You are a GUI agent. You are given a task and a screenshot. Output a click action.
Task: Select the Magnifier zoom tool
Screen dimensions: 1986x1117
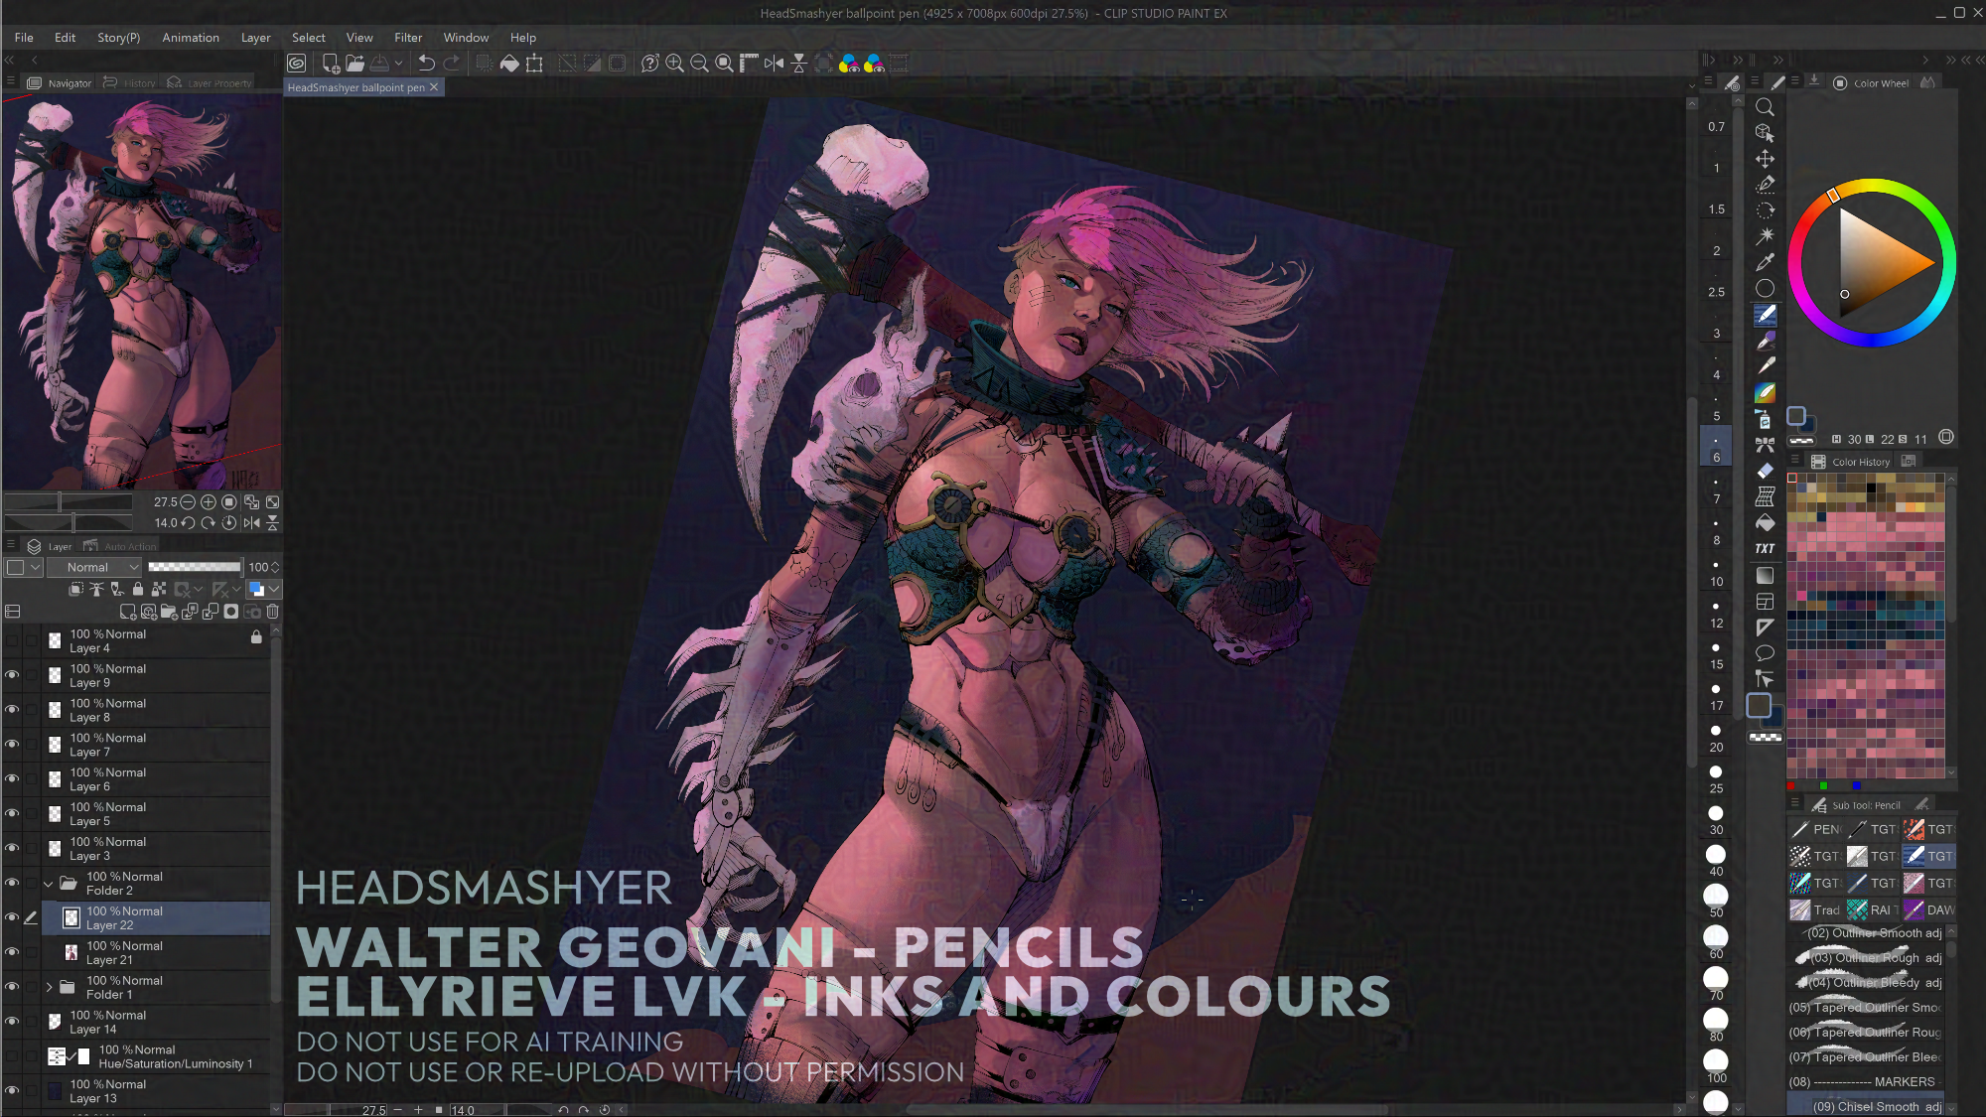tap(1765, 107)
